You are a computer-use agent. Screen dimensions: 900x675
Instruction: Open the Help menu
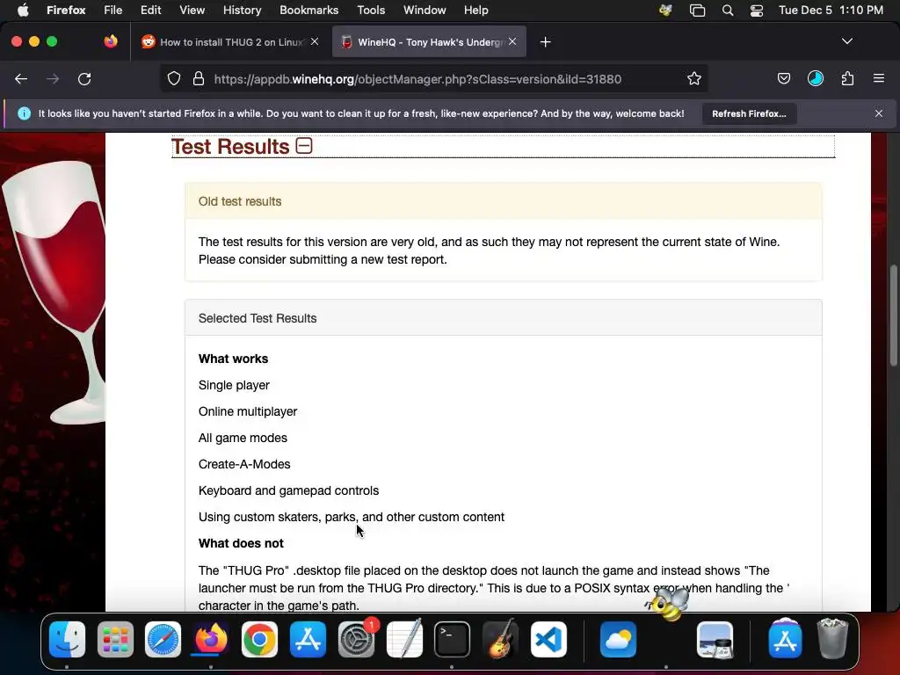475,10
